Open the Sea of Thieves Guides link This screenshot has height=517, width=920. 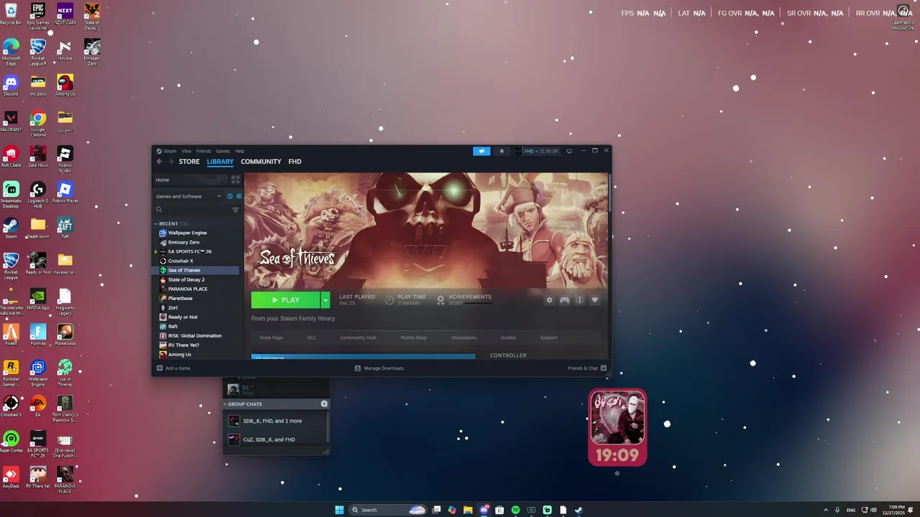508,337
